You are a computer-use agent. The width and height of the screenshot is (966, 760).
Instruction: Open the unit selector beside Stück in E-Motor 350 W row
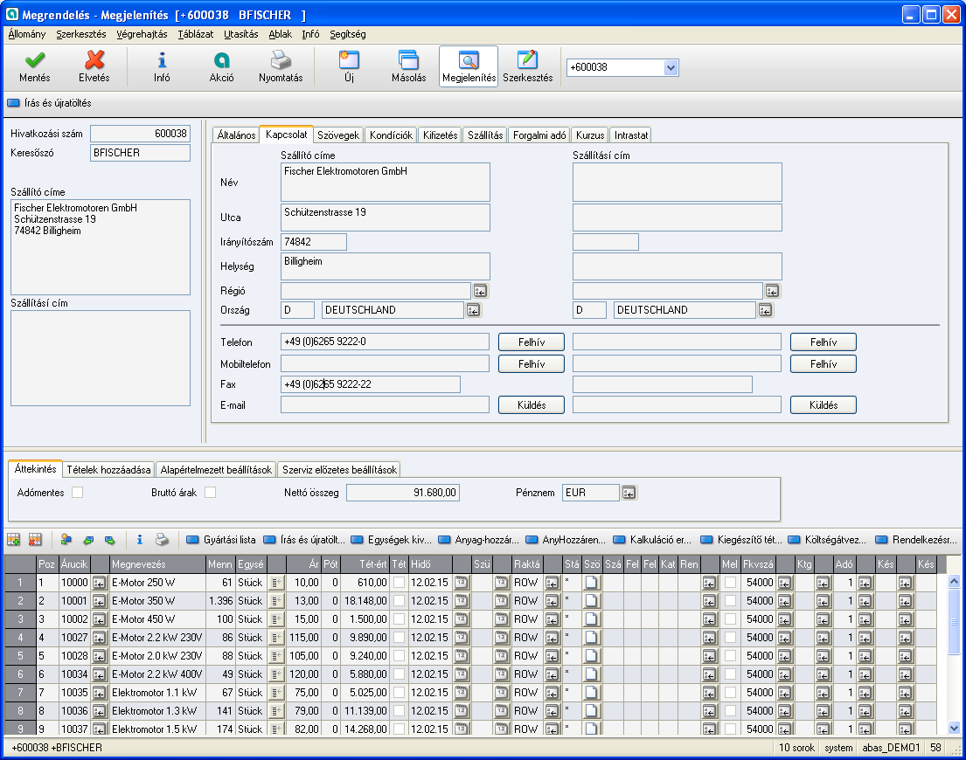point(276,601)
